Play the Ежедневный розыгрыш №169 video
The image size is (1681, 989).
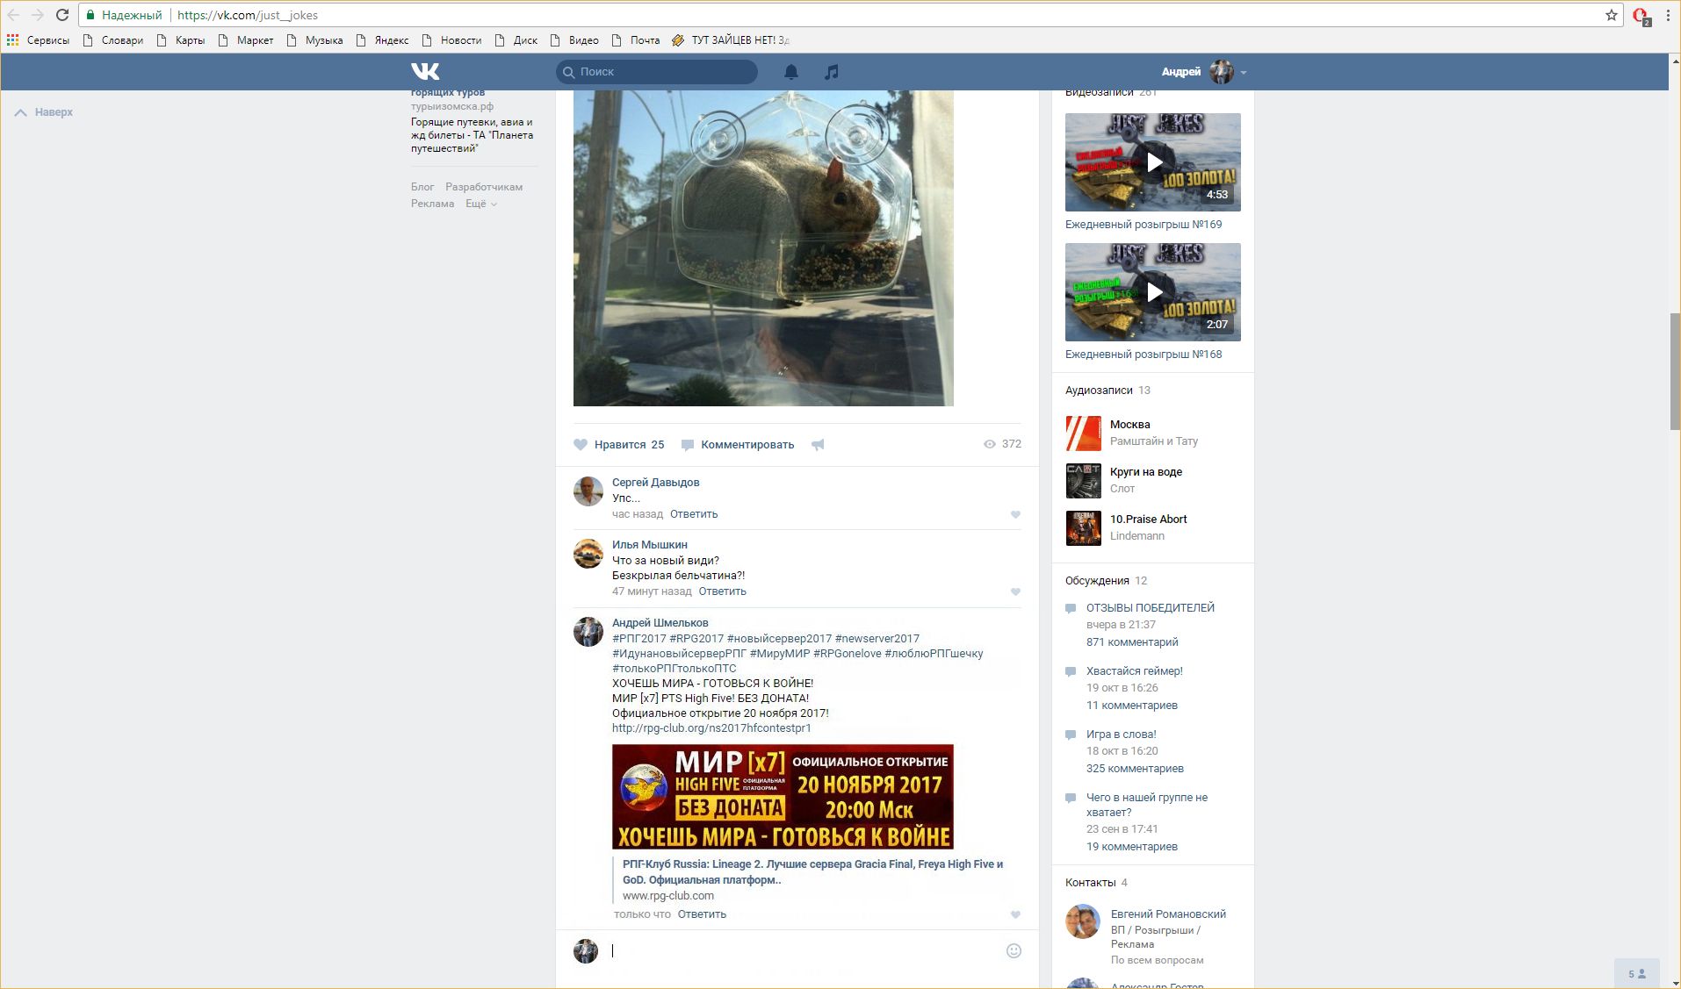[x=1153, y=162]
